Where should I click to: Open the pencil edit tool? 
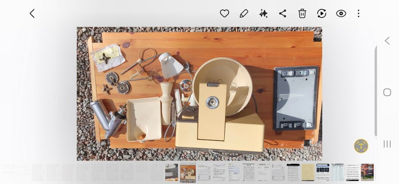(244, 13)
